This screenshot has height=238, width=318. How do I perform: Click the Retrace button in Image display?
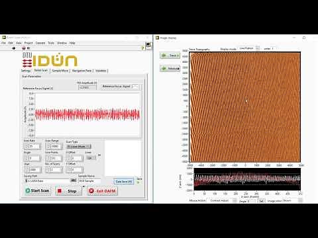170,68
